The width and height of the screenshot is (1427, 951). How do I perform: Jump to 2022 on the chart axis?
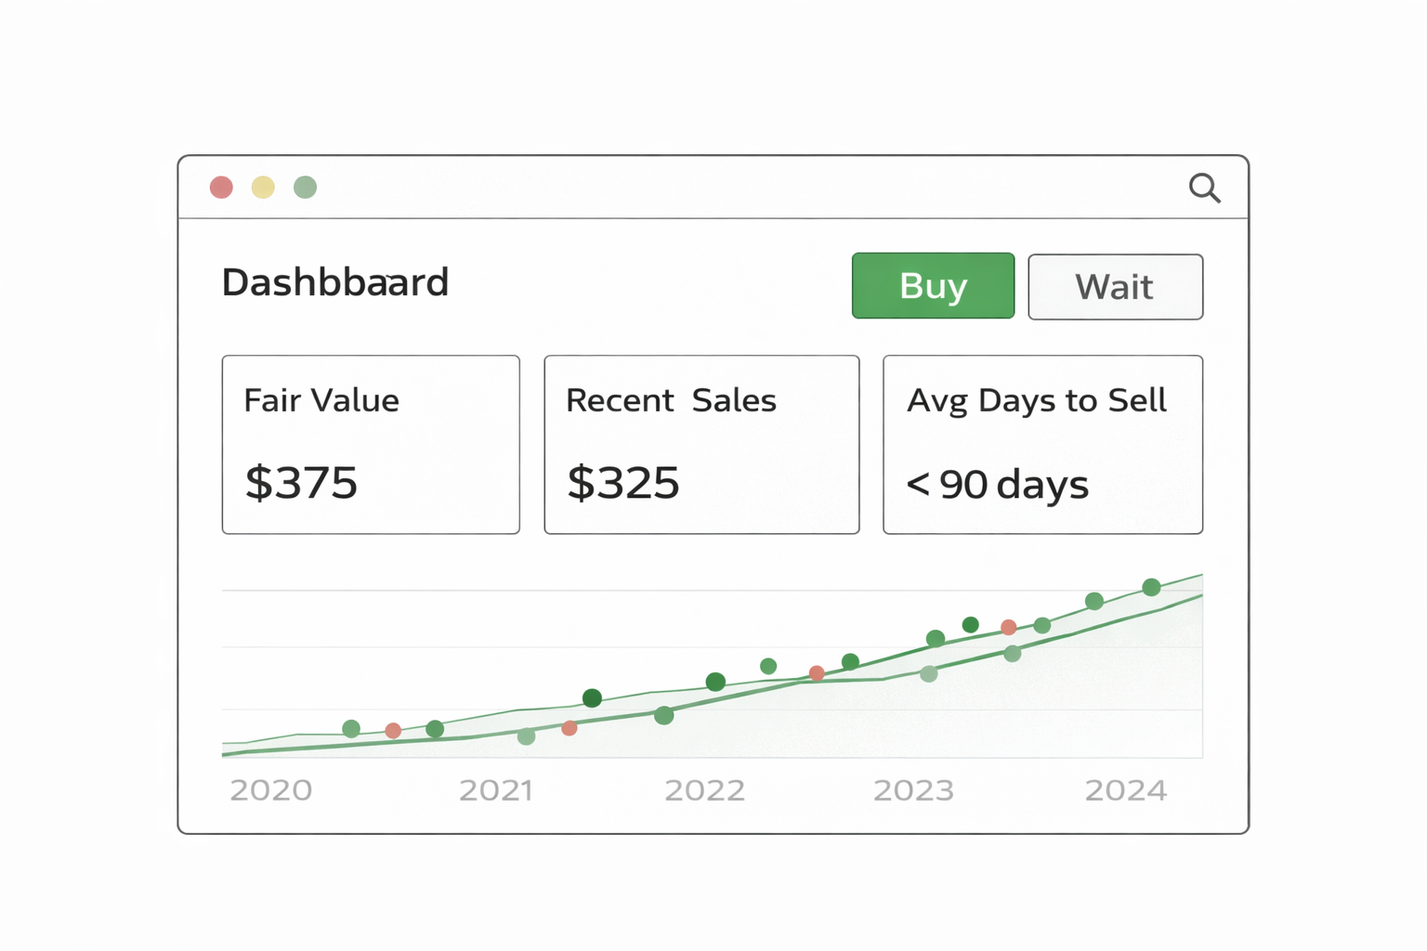(x=705, y=790)
